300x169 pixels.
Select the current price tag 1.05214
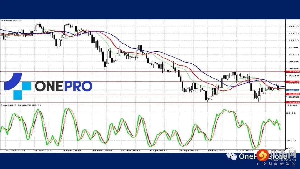pyautogui.click(x=292, y=90)
